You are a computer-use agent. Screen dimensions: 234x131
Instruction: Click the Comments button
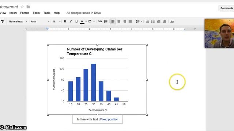click(226, 8)
